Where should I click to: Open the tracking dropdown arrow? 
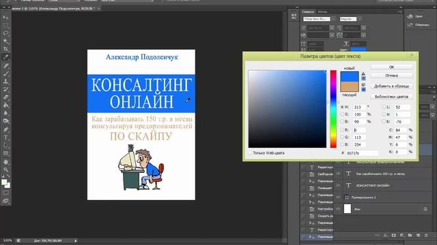[363, 35]
